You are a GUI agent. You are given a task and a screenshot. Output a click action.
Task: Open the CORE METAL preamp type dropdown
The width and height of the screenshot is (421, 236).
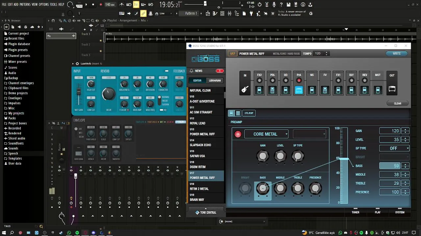tap(266, 134)
